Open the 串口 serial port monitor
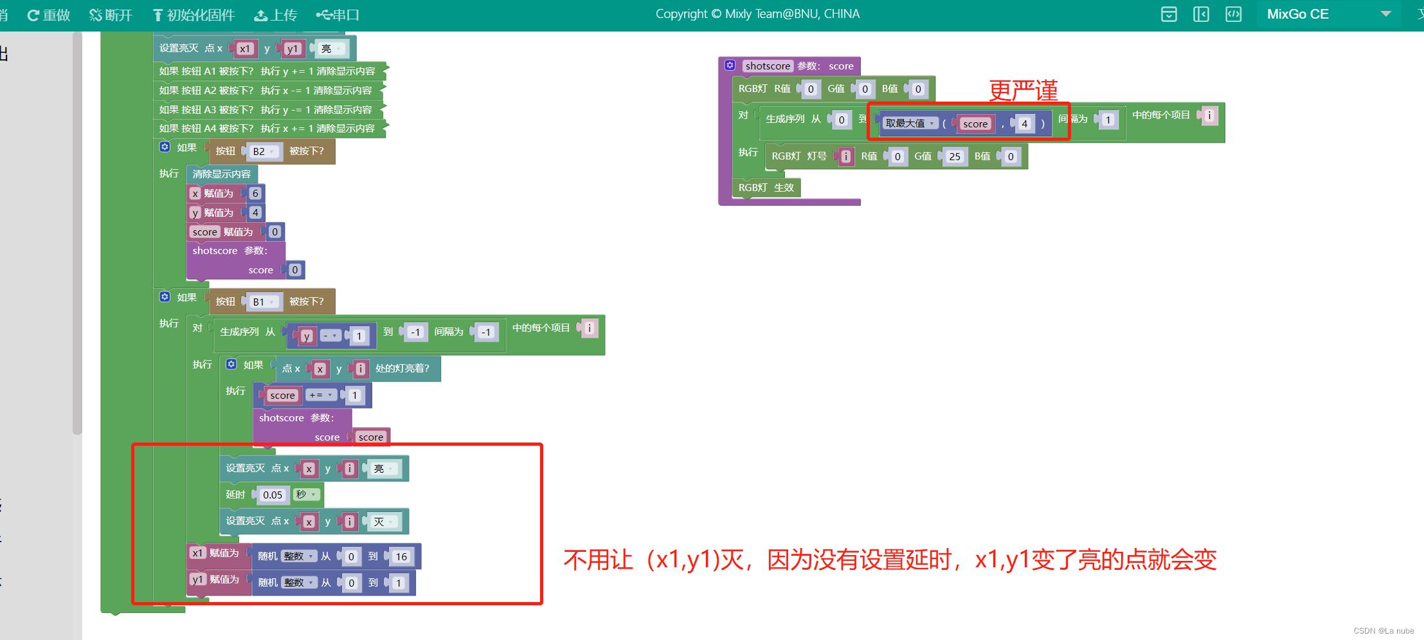 [338, 15]
